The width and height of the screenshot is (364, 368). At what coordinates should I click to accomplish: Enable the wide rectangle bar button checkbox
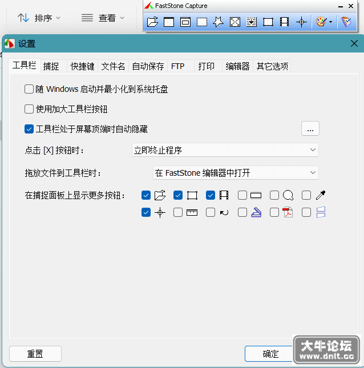point(242,195)
